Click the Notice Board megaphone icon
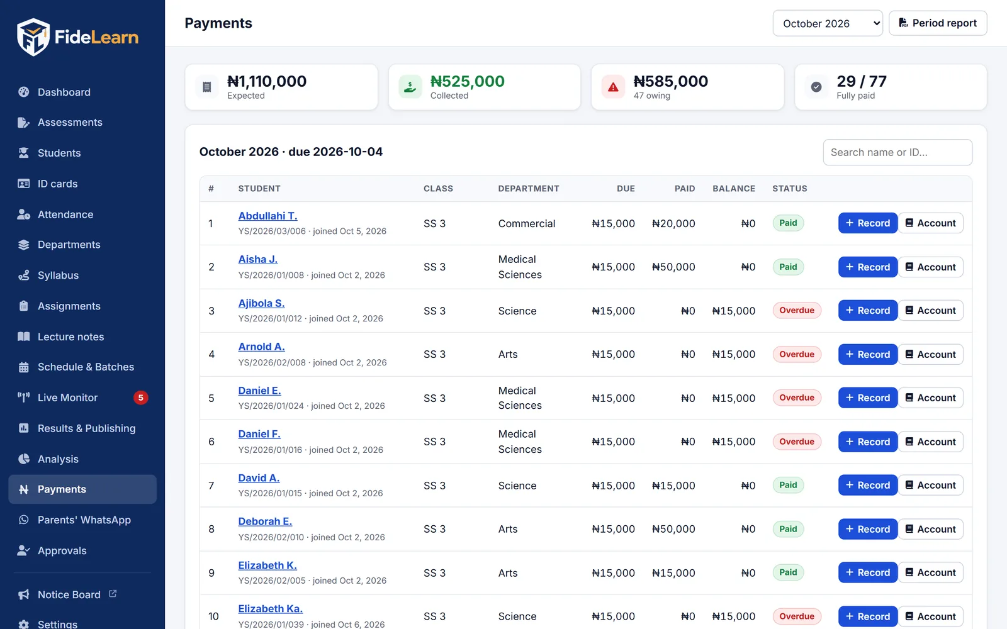The image size is (1007, 629). (x=24, y=595)
